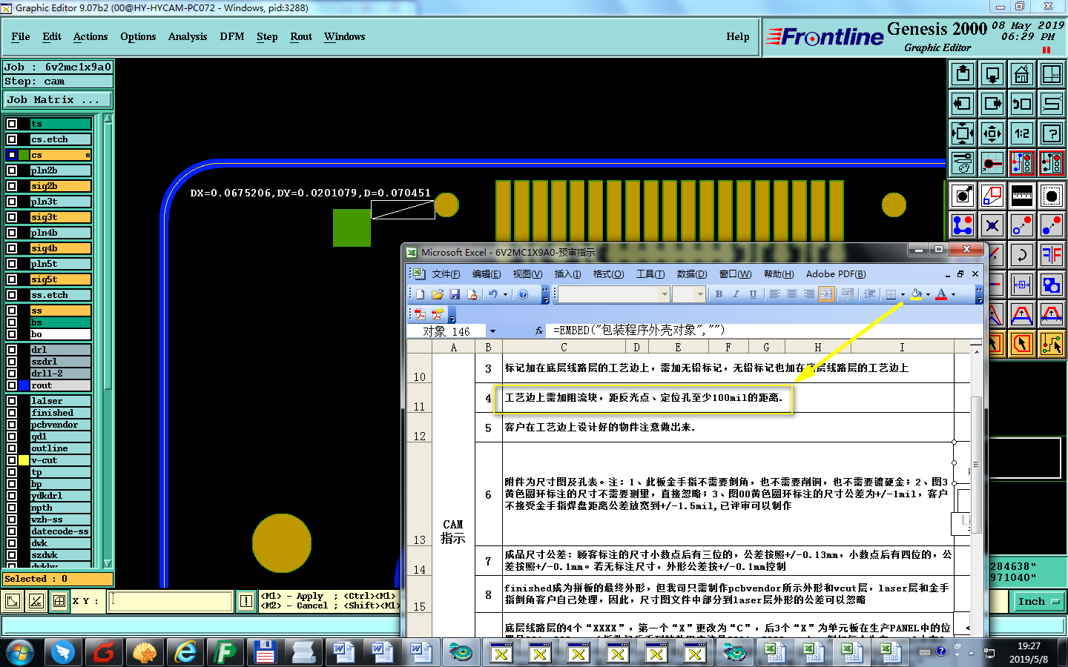Click the pan right icon
This screenshot has width=1068, height=667.
pos(992,104)
